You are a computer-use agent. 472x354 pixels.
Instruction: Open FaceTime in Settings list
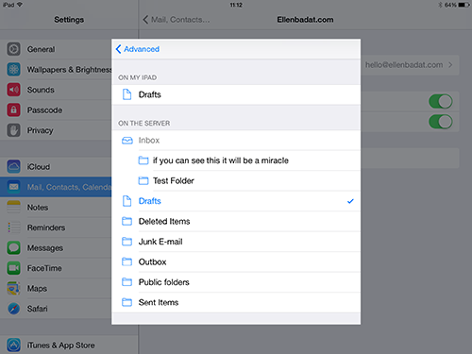click(56, 268)
